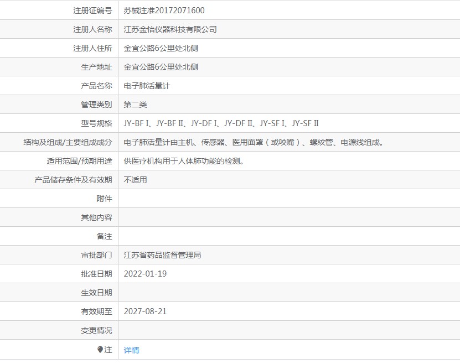460x364 pixels.
Task: Click the 注册人名称 label
Action: 92,29
